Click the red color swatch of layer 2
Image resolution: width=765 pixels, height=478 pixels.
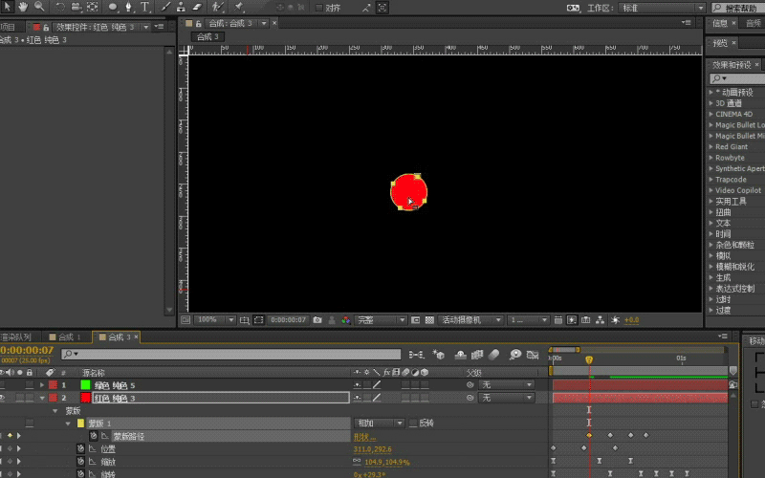[x=85, y=398]
